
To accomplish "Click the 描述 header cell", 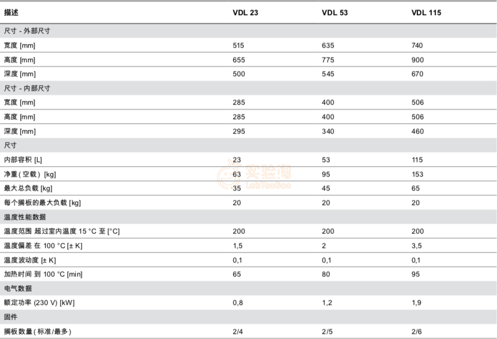I will [11, 12].
